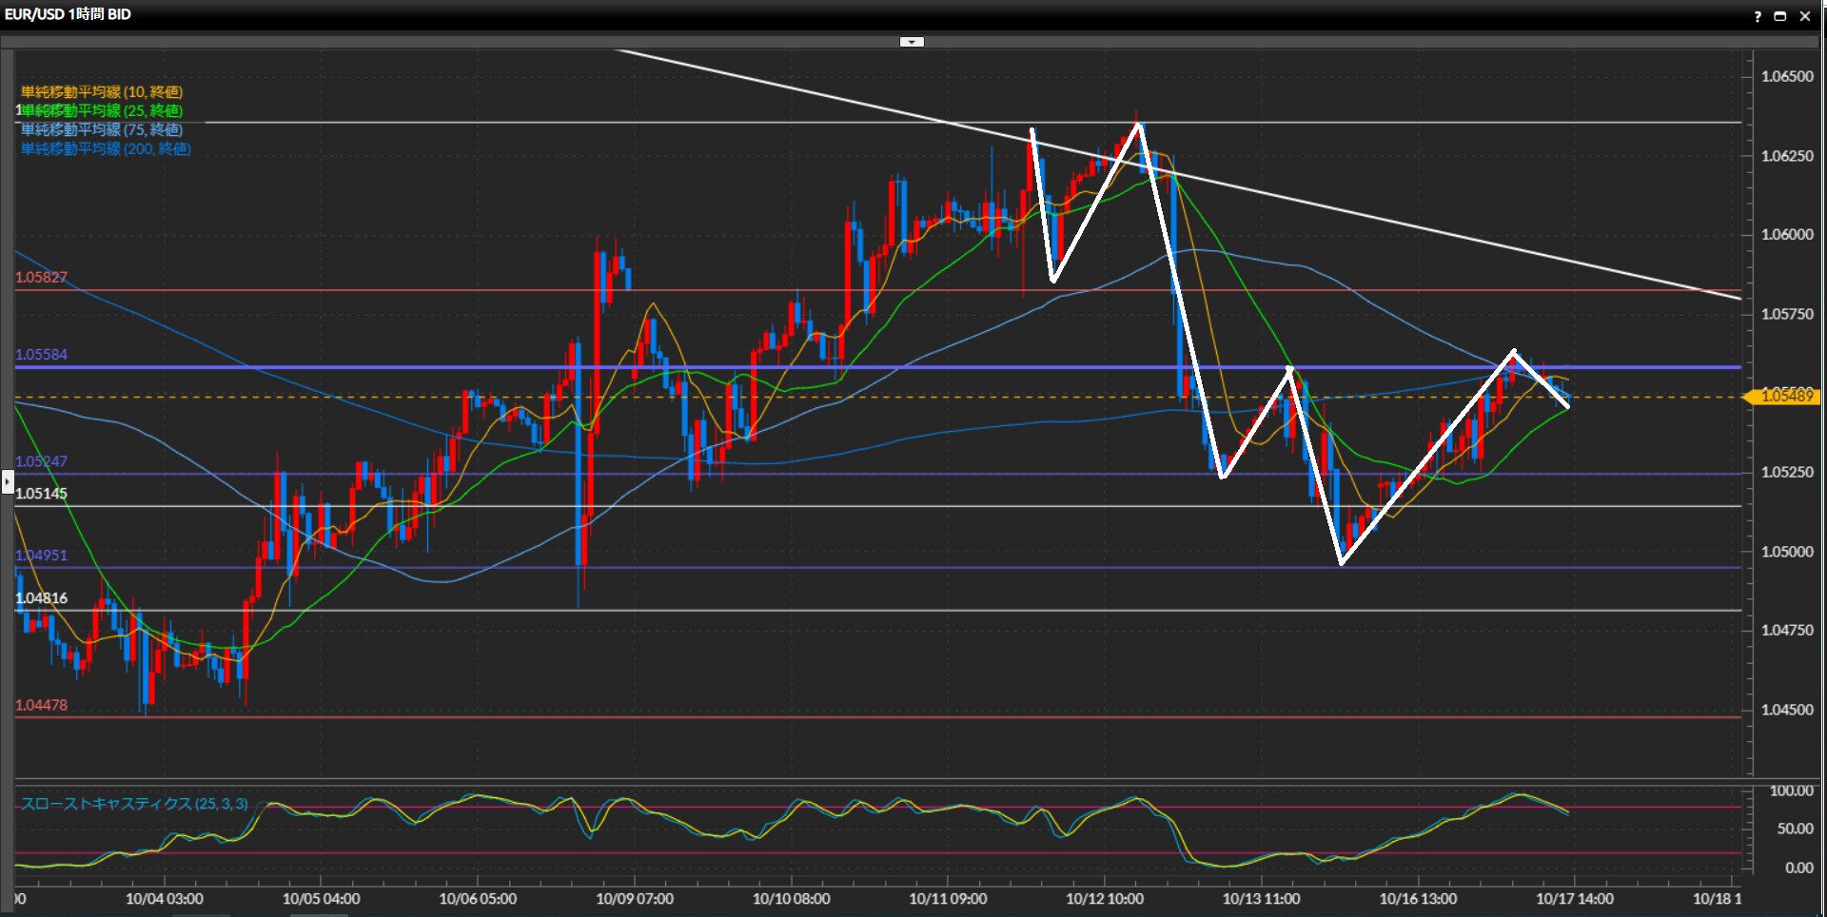This screenshot has width=1827, height=917.
Task: Close the EUR/USD chart panel
Action: pyautogui.click(x=1805, y=16)
